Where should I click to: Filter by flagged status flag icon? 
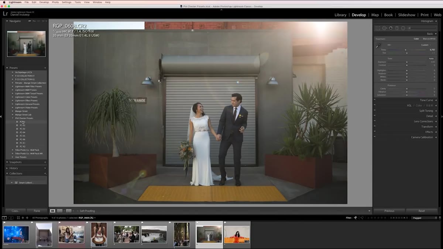[x=356, y=218]
